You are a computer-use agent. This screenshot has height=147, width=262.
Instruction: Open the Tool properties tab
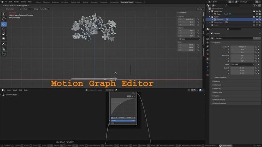[208, 34]
